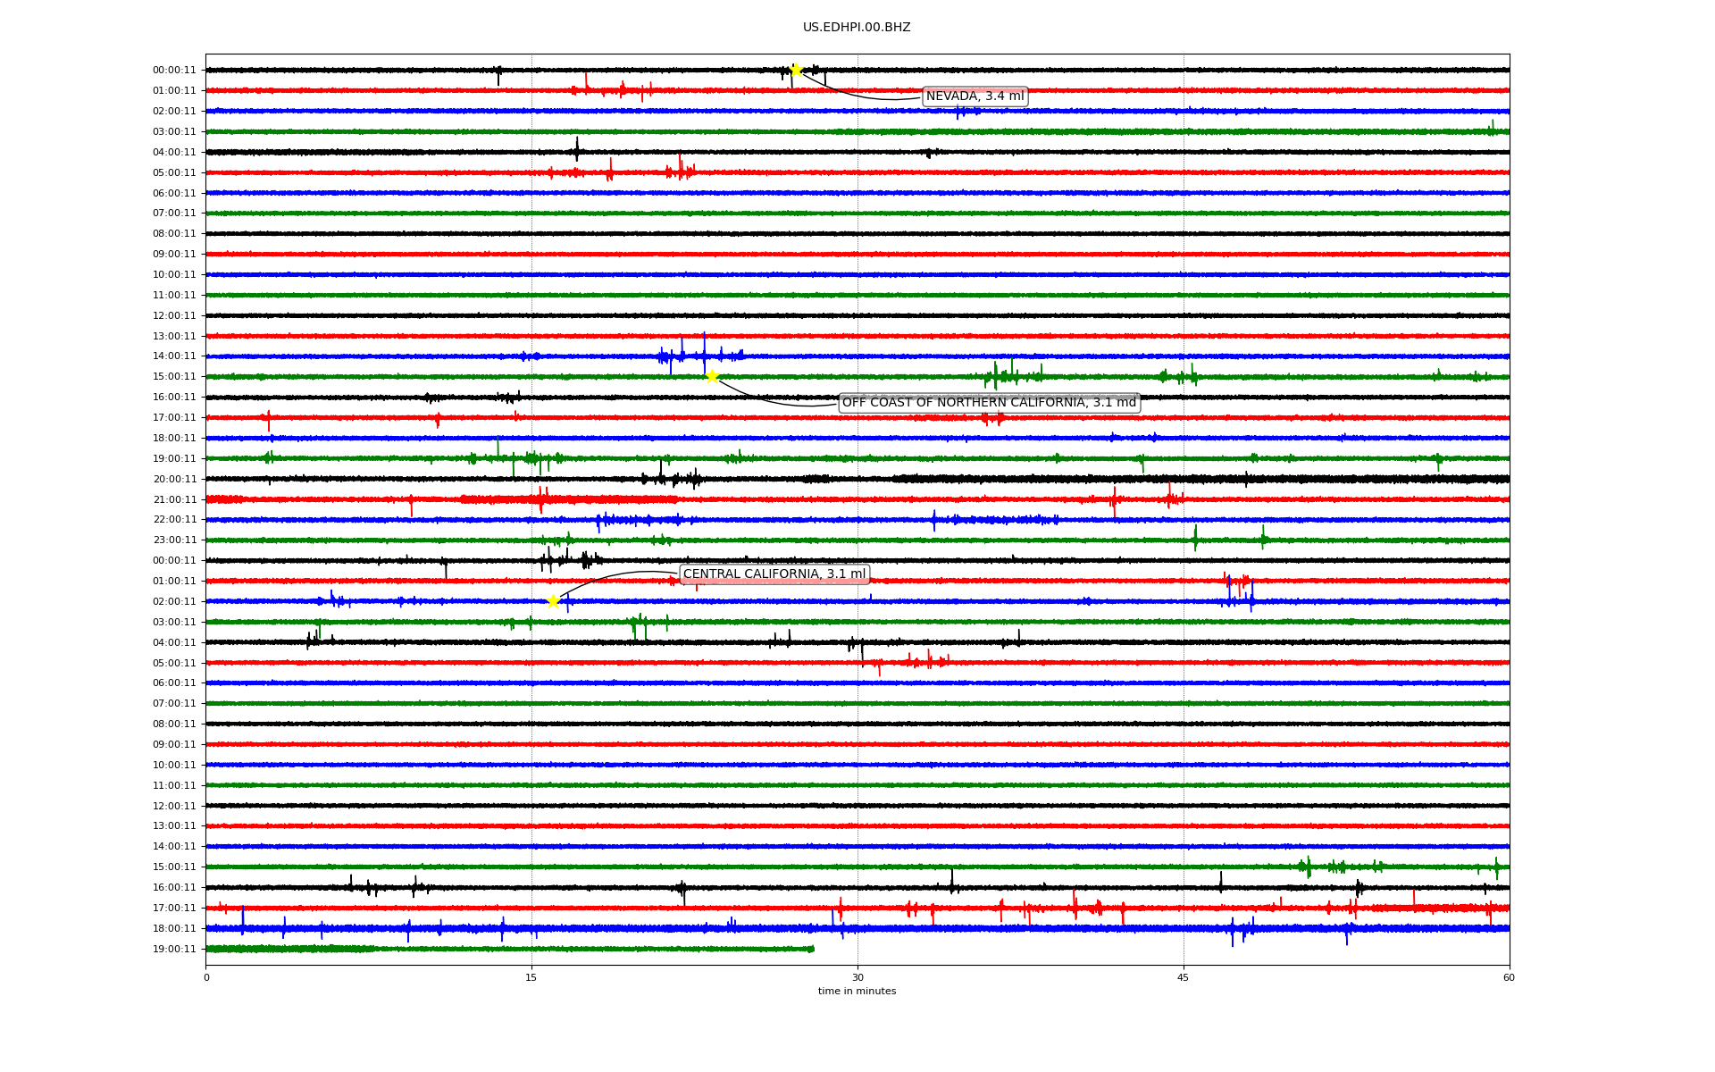Screen dimensions: 1715x1072
Task: Click the yellow star for the Central California event
Action: (x=553, y=601)
